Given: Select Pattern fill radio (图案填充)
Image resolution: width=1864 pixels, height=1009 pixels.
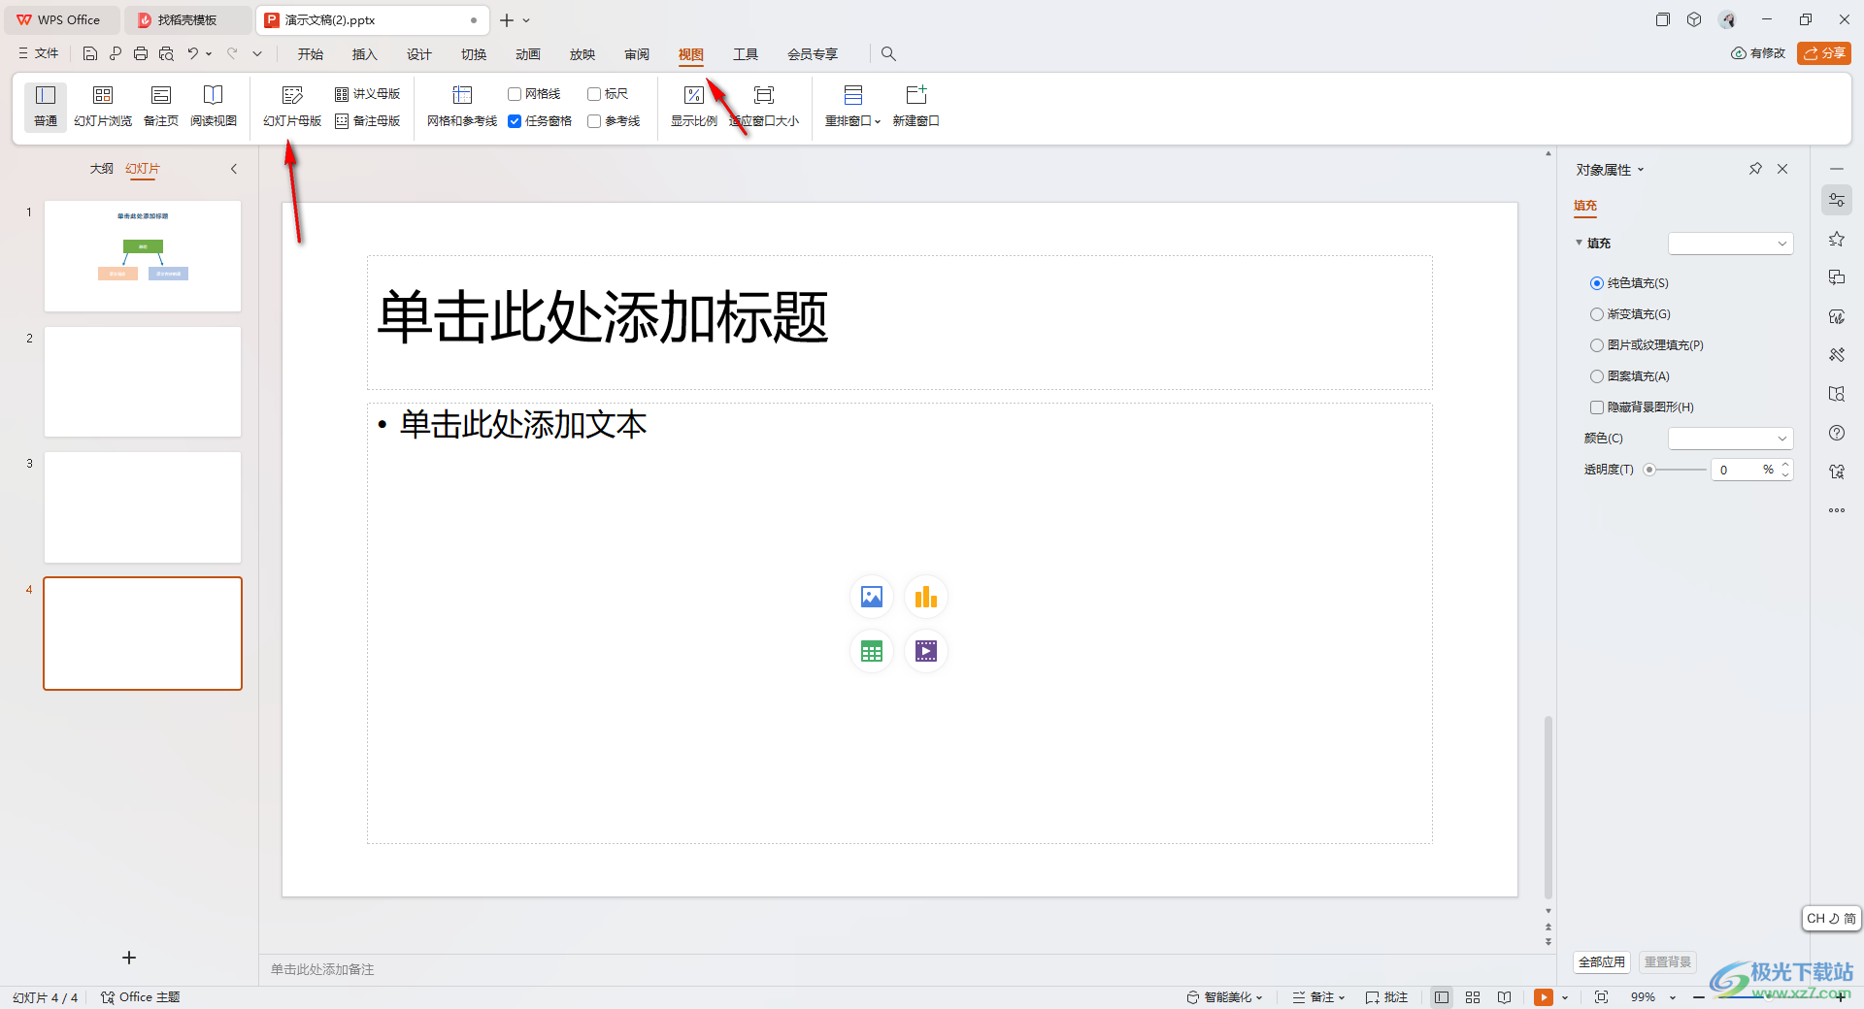Looking at the screenshot, I should [1597, 376].
